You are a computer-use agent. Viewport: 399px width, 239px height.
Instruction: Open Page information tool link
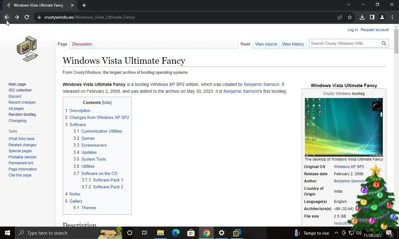23,169
